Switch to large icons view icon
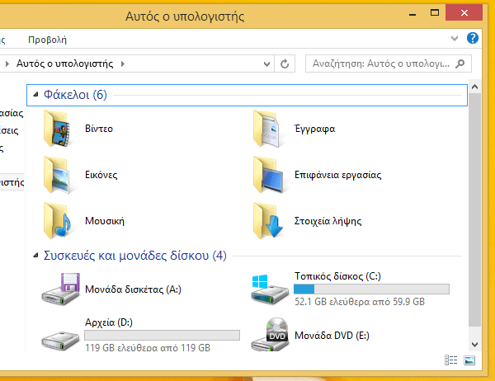Screen dimensions: 495x381 (469, 360)
